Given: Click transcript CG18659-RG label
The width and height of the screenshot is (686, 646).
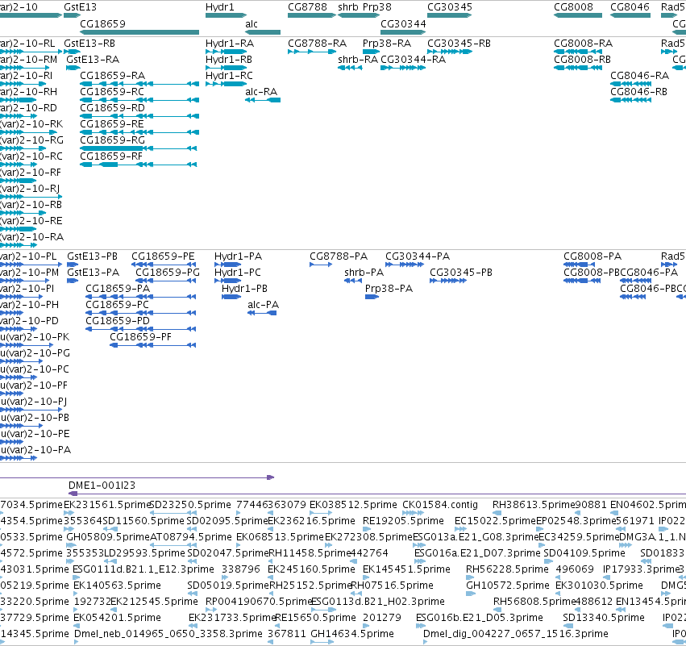Looking at the screenshot, I should 112,140.
